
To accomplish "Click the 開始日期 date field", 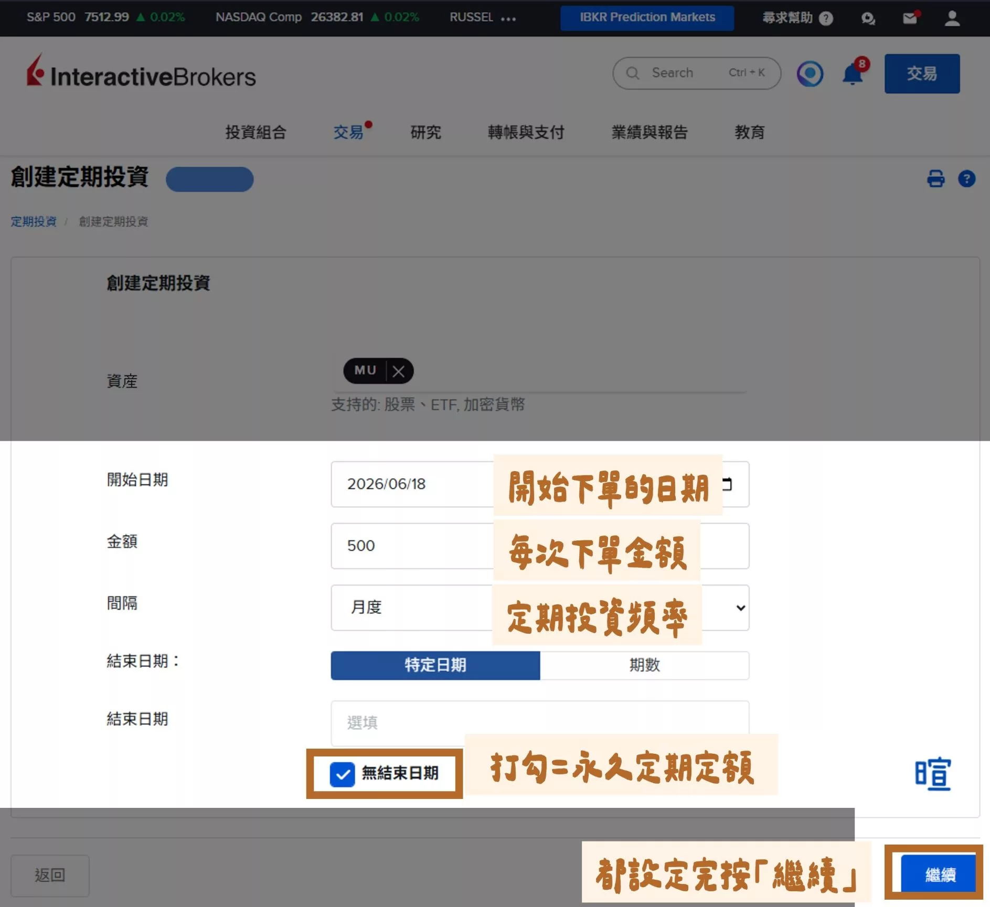I will pyautogui.click(x=540, y=484).
